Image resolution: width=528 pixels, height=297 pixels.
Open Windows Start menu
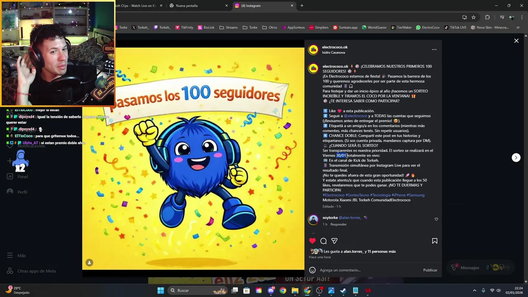point(161,290)
